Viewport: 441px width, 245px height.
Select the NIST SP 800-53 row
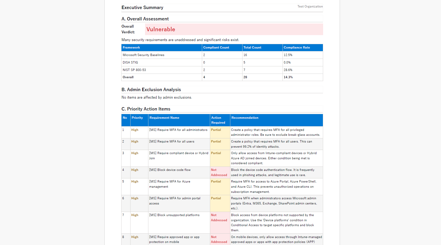[x=134, y=70]
